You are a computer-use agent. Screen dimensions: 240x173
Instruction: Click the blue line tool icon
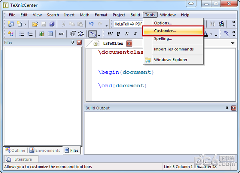click(227, 34)
